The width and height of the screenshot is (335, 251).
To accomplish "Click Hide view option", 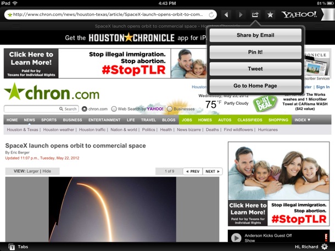I will tap(47, 171).
